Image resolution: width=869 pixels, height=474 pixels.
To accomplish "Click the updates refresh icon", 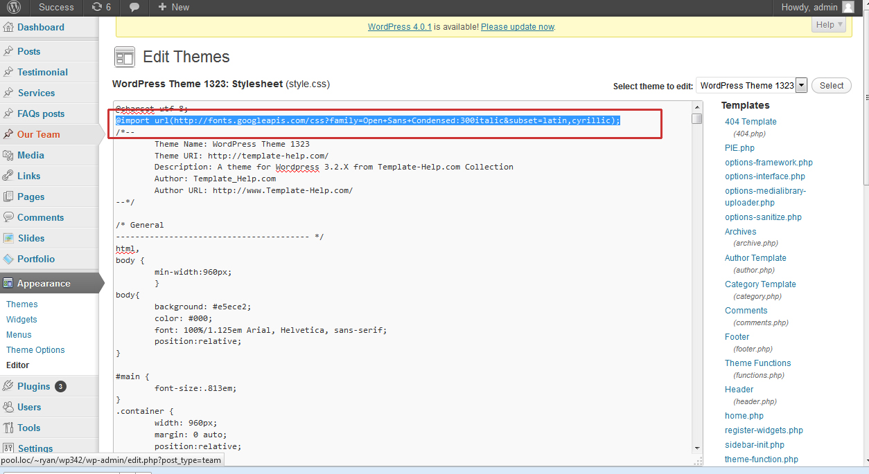I will [x=96, y=8].
